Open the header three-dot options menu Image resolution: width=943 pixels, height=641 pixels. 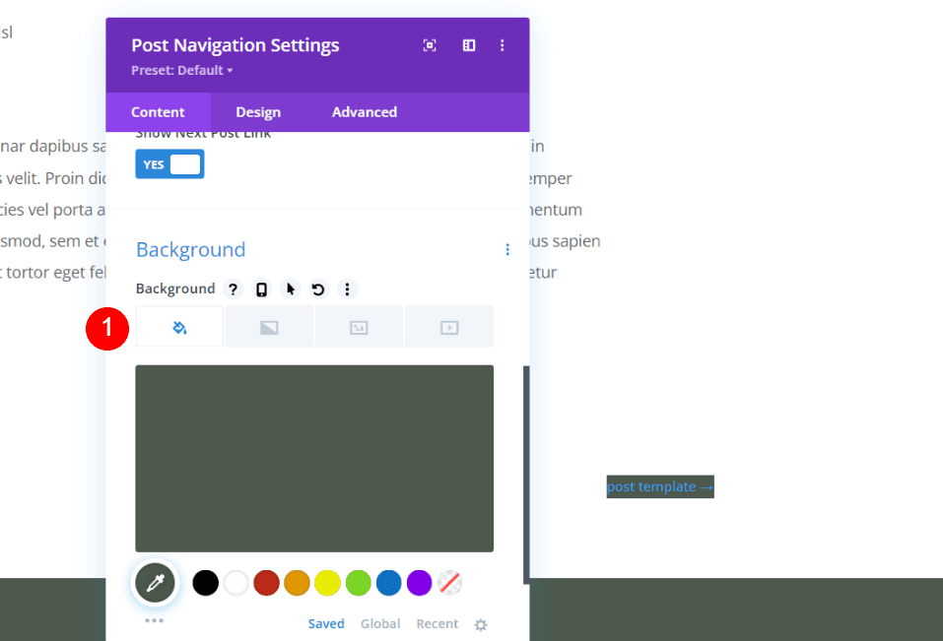pyautogui.click(x=502, y=45)
